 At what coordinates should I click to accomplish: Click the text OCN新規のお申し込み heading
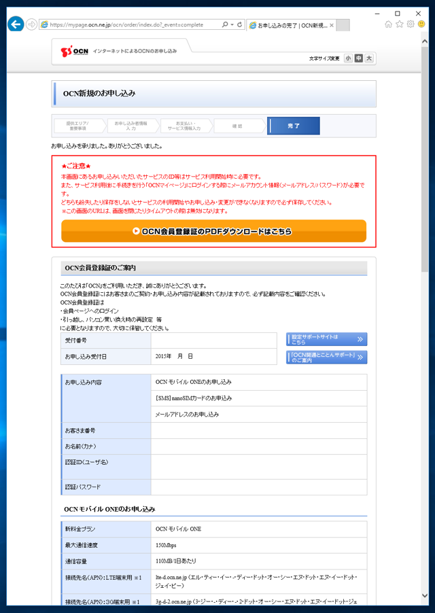coord(99,93)
